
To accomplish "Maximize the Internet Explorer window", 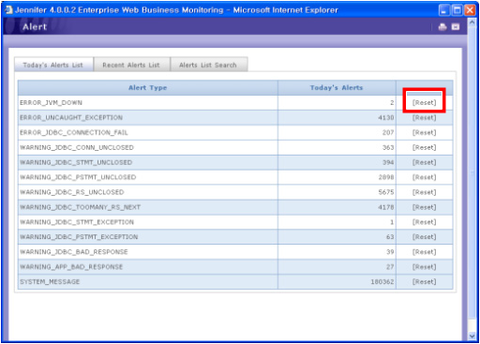I will 457,10.
